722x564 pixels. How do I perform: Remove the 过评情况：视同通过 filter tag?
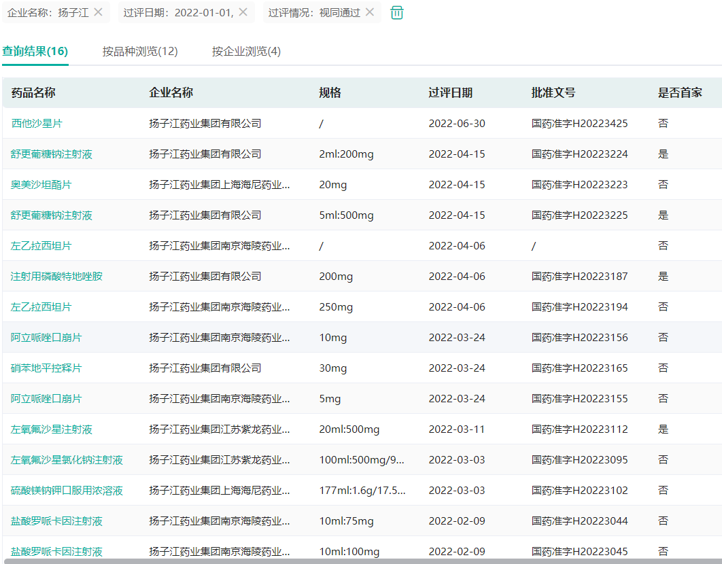(370, 12)
